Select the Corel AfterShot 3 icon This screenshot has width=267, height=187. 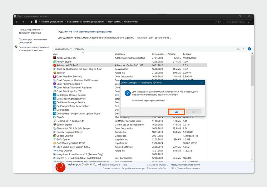click(x=54, y=77)
